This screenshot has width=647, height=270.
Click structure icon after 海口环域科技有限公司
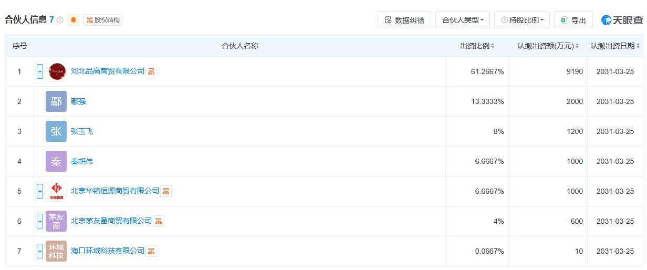click(x=151, y=251)
